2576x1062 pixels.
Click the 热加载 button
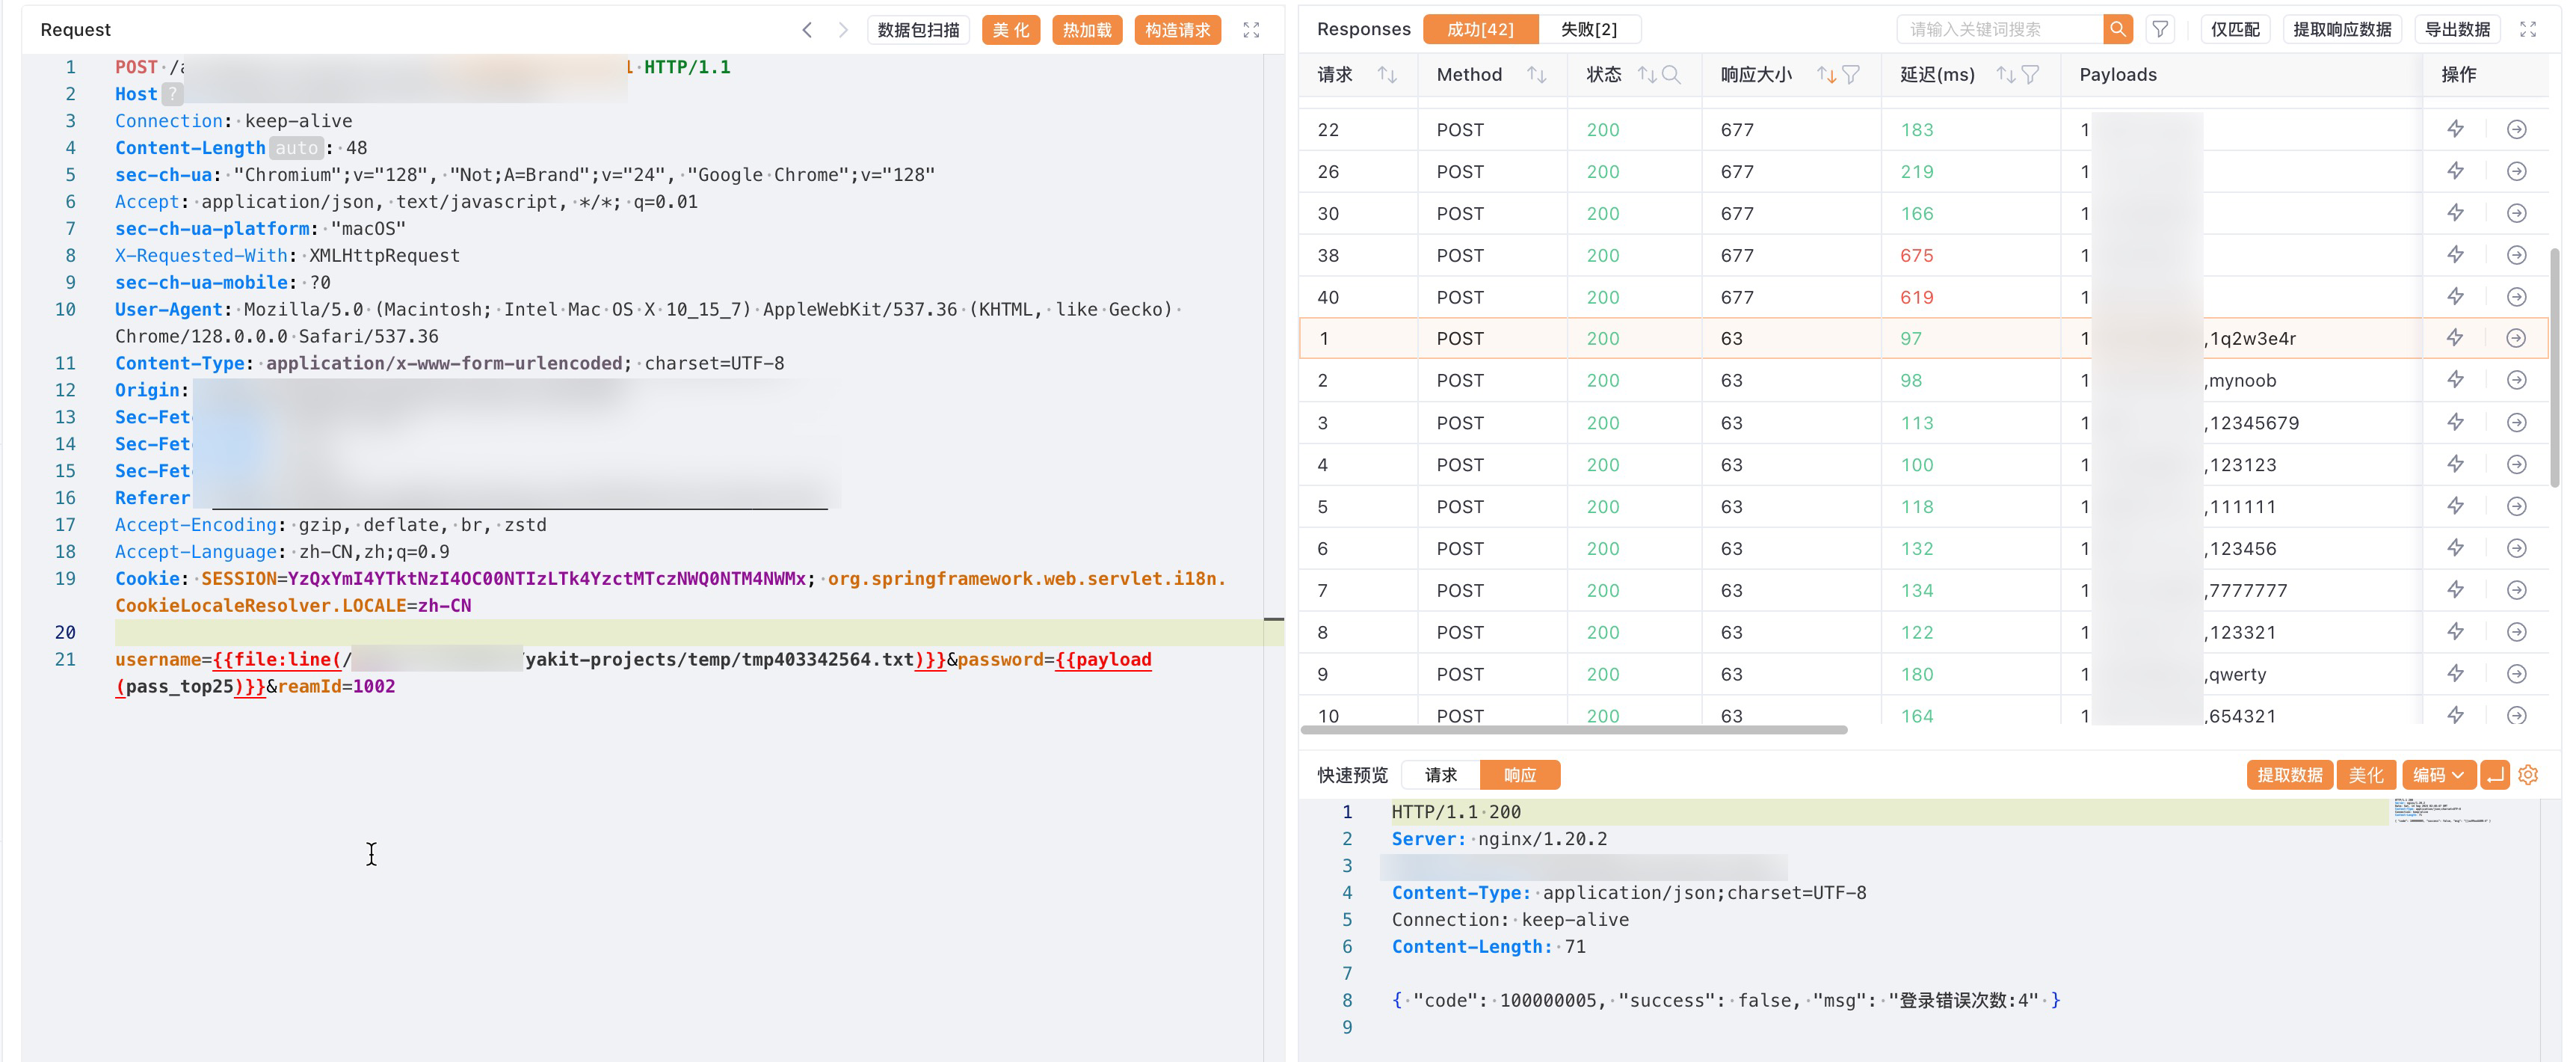(1086, 30)
